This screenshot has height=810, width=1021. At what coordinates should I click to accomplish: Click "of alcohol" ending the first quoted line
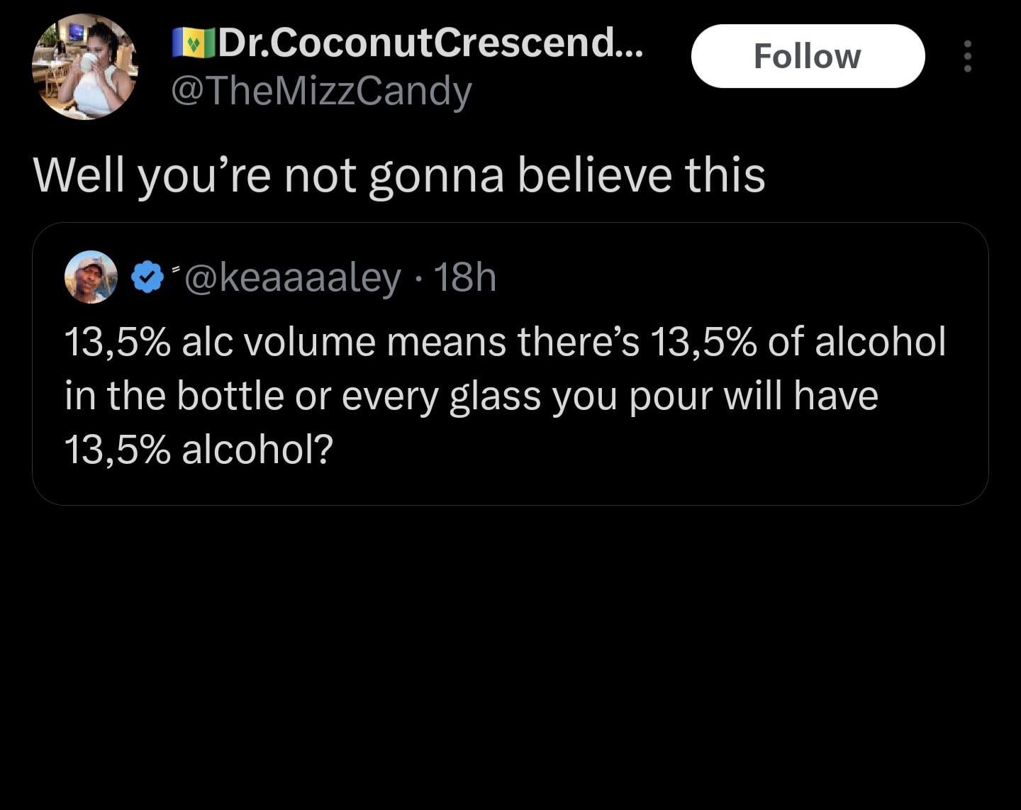(x=857, y=342)
